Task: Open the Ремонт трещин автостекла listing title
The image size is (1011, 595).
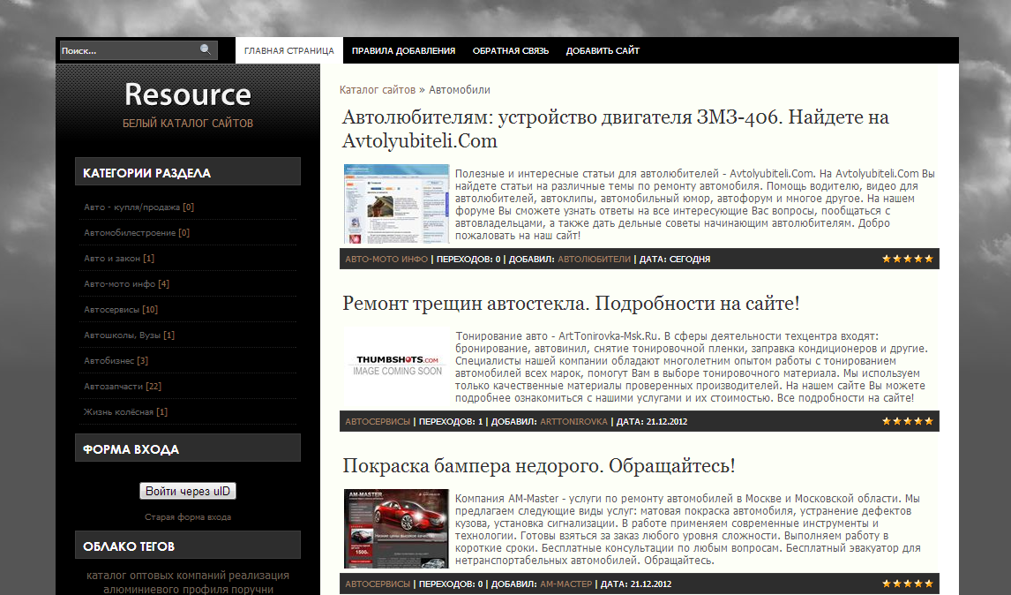Action: point(571,304)
